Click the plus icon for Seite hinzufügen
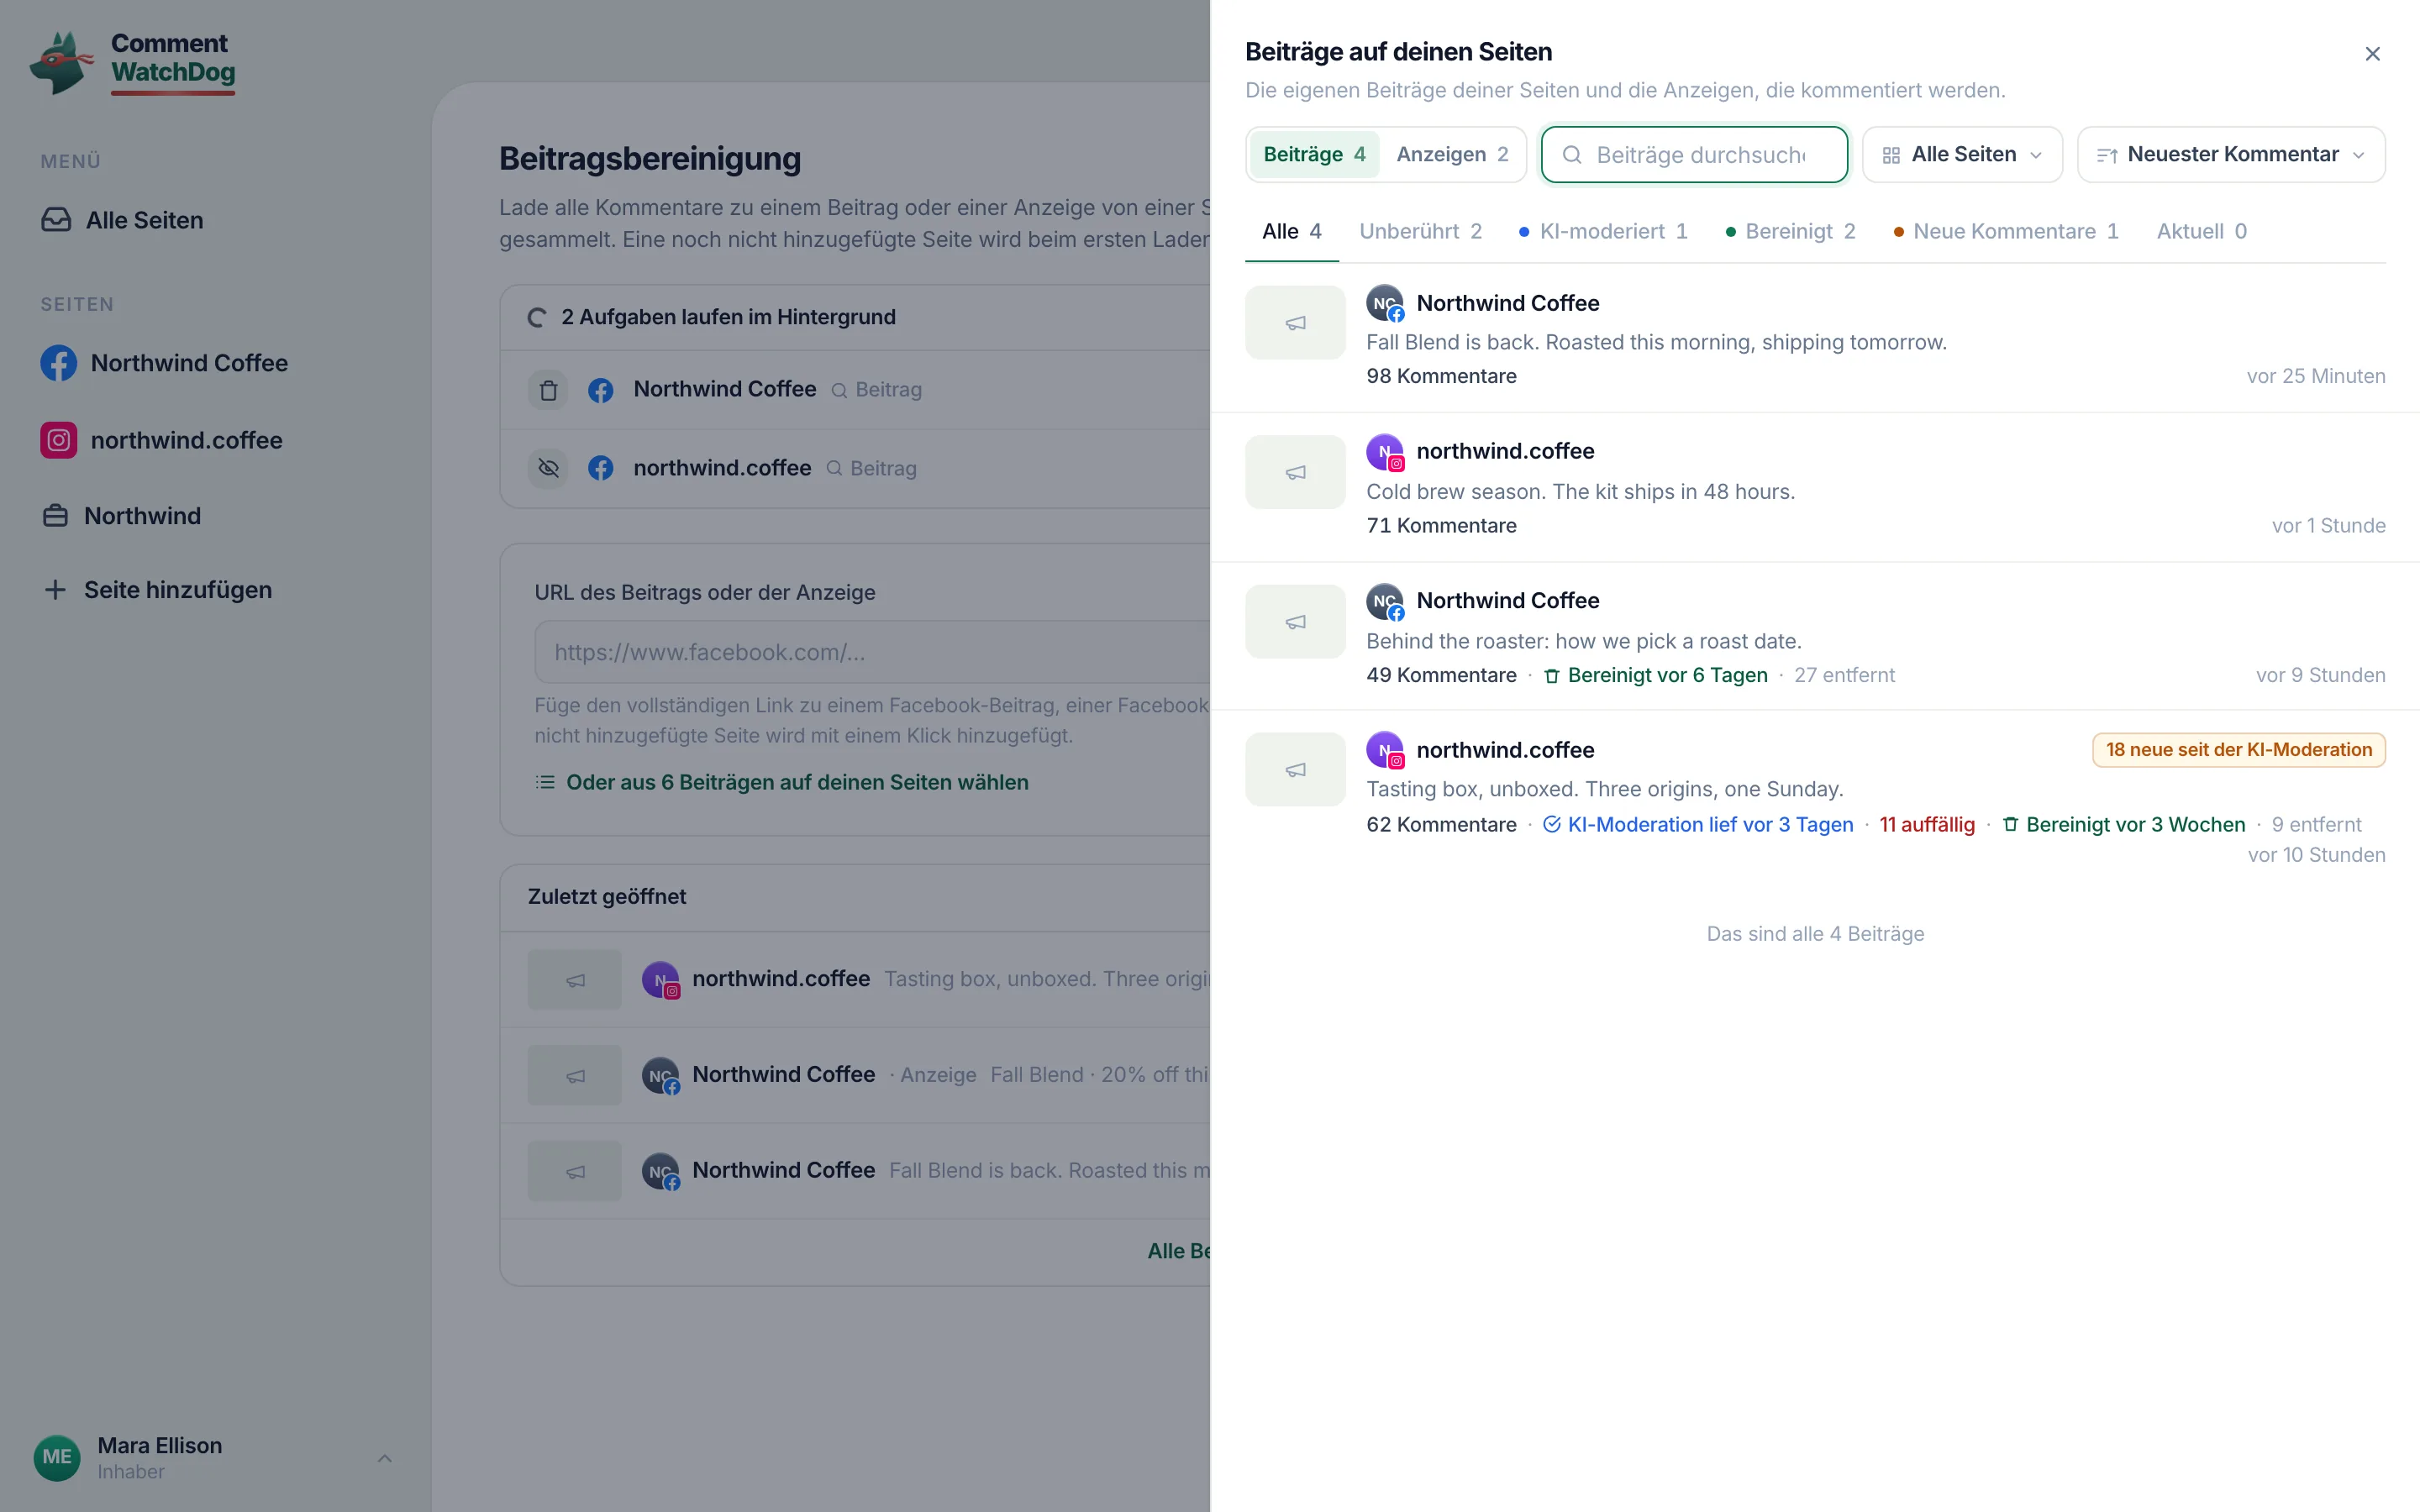The image size is (2420, 1512). (55, 590)
